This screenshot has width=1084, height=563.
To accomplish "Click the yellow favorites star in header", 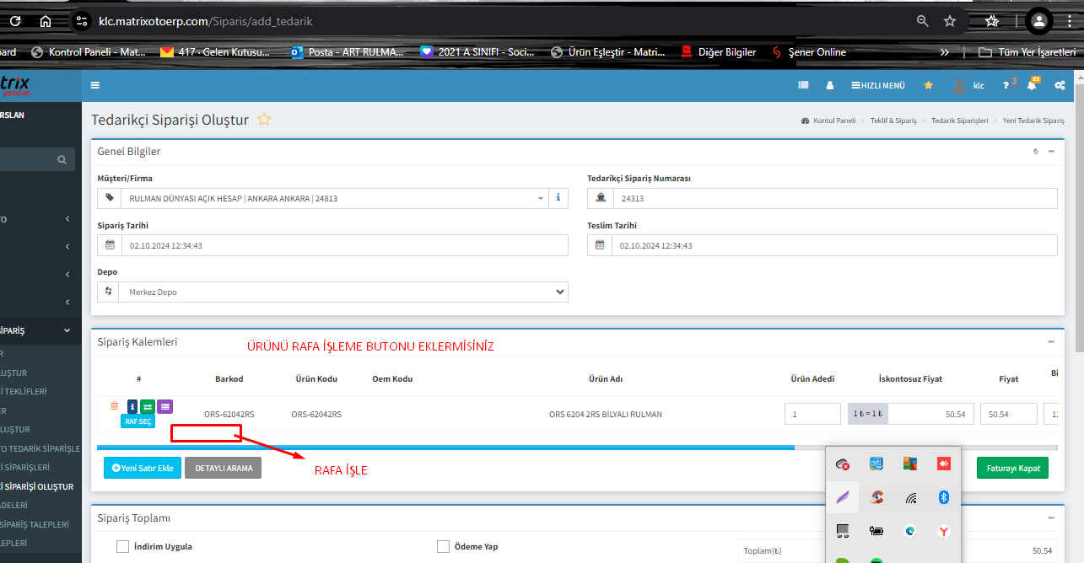I will click(928, 85).
